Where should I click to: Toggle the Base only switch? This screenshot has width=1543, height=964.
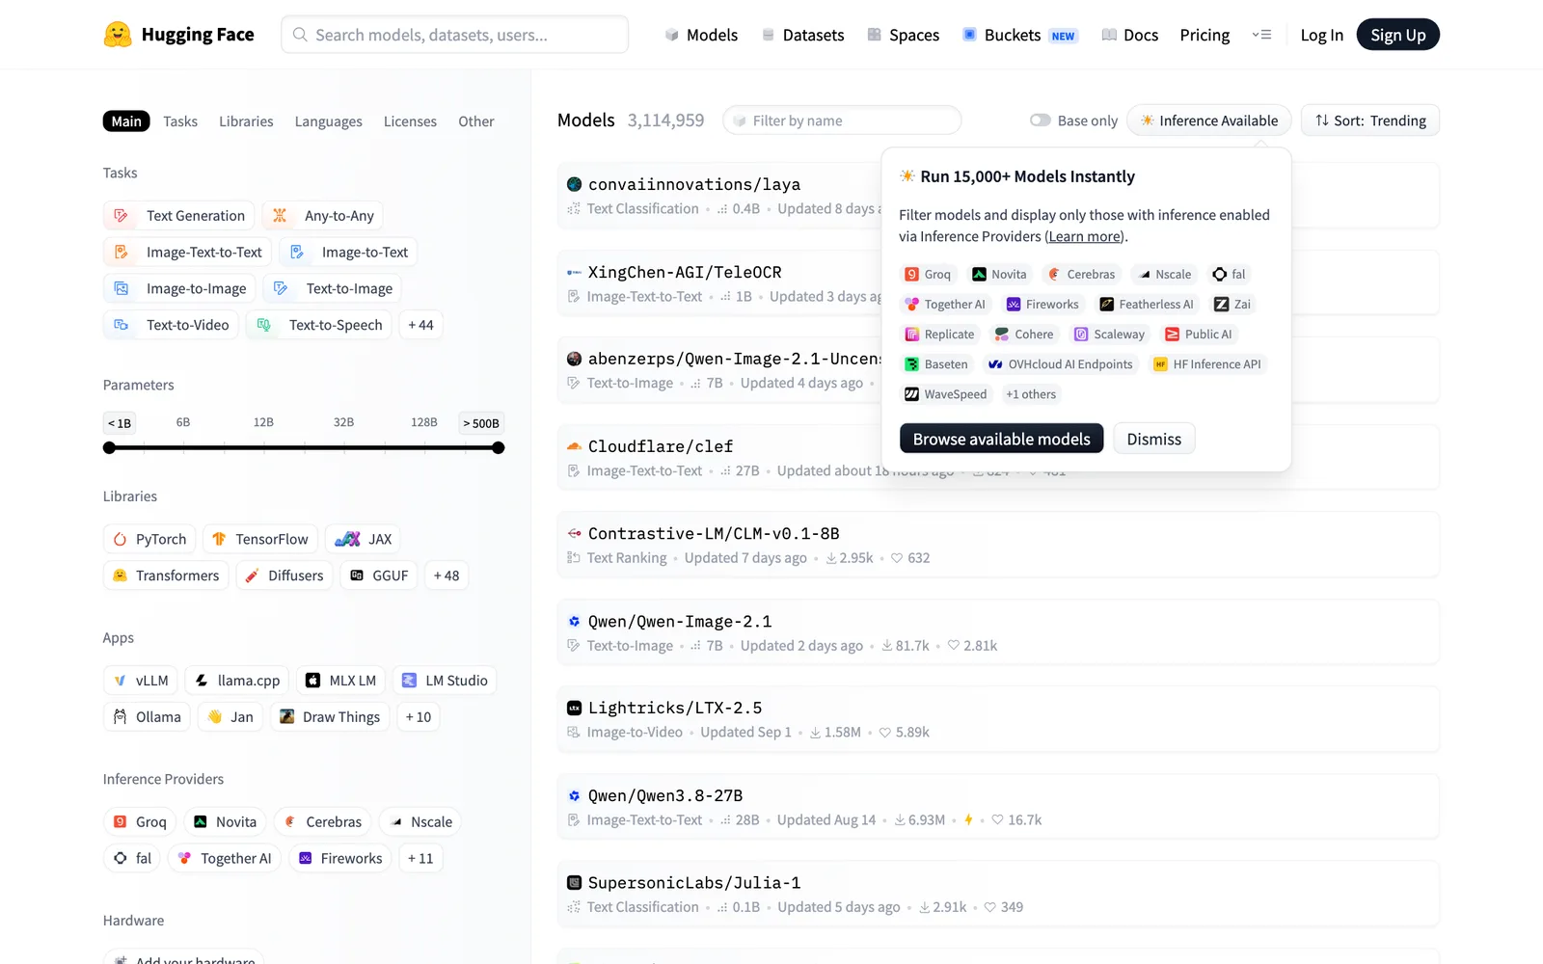pos(1041,120)
